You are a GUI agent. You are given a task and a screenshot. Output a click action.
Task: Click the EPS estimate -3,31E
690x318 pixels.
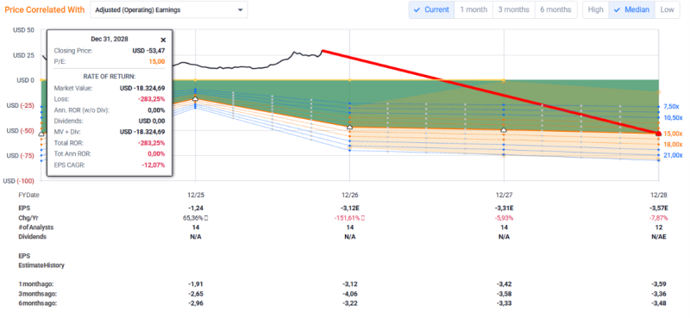pyautogui.click(x=505, y=208)
